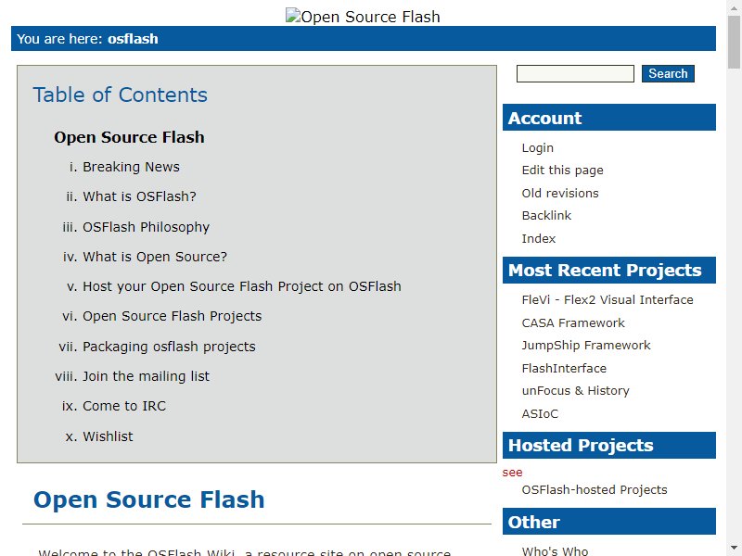Open FleVi - Flex2 Visual Interface project
Viewport: 742px width, 556px height.
[x=608, y=300]
